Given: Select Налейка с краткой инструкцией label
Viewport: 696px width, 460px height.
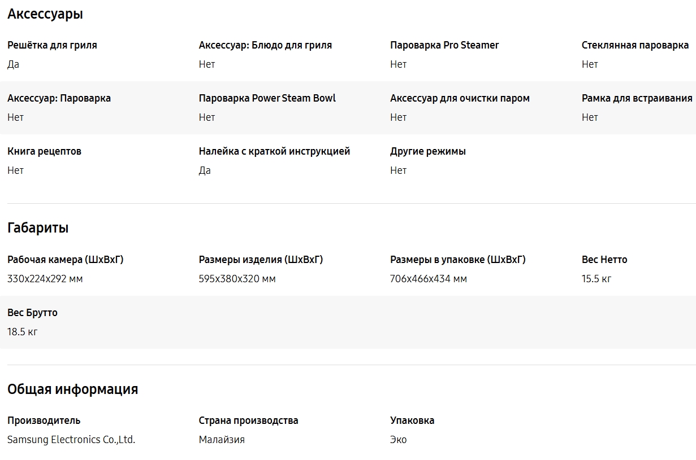Looking at the screenshot, I should (x=274, y=151).
